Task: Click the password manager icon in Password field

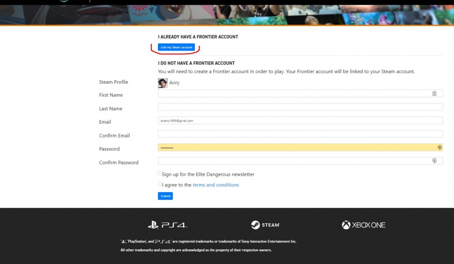Action: tap(439, 147)
